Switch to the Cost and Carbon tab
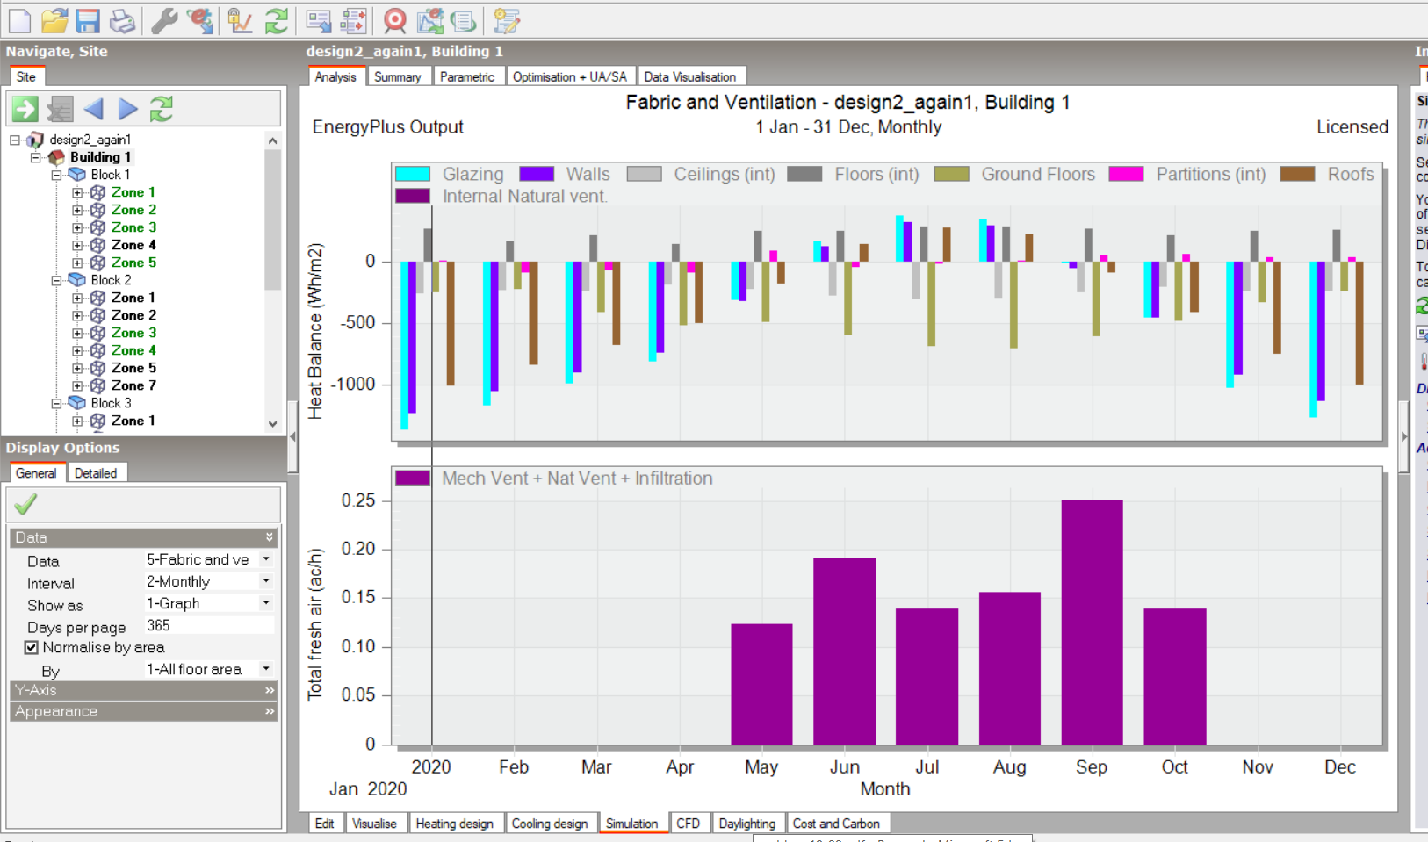 836,824
